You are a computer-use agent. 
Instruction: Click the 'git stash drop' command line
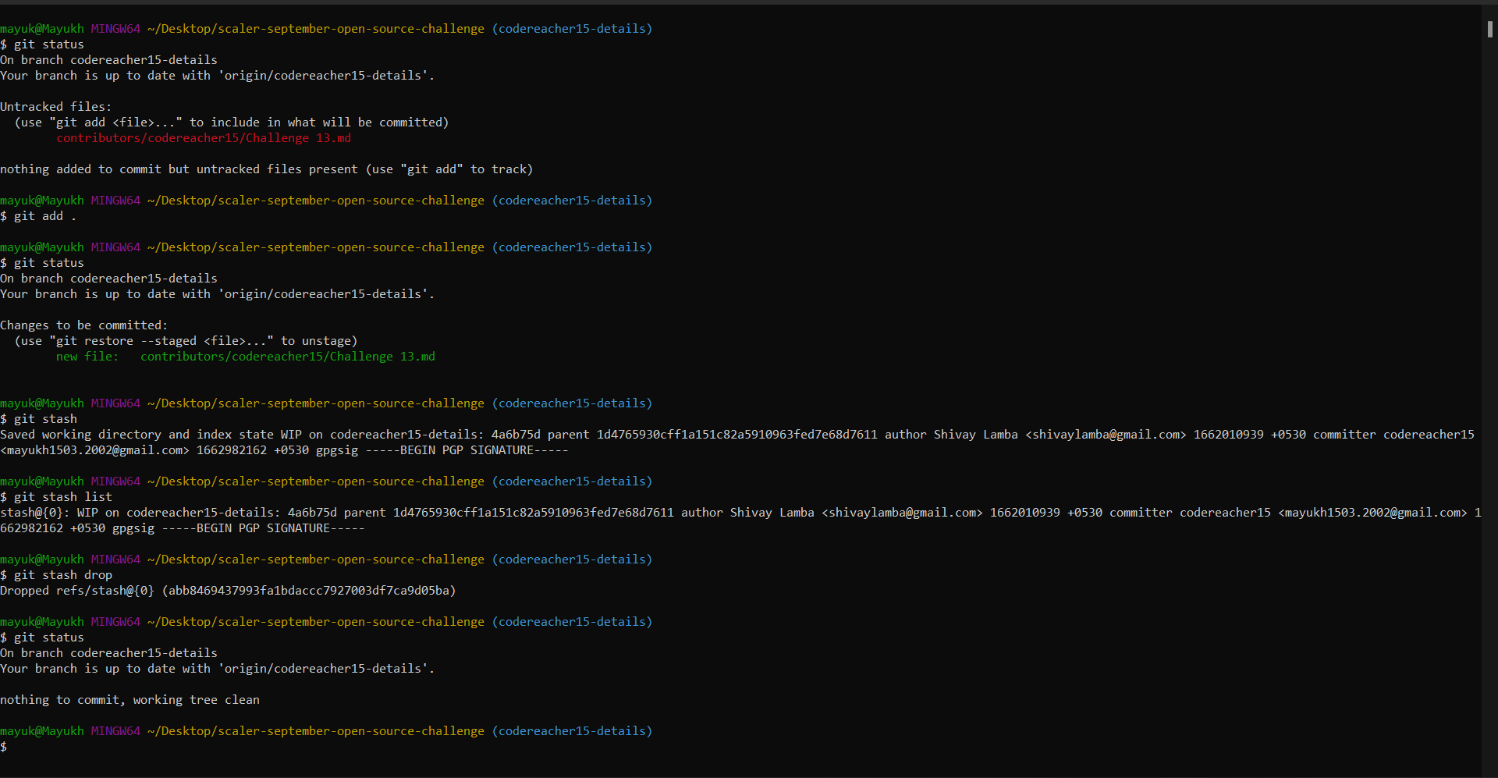(56, 575)
